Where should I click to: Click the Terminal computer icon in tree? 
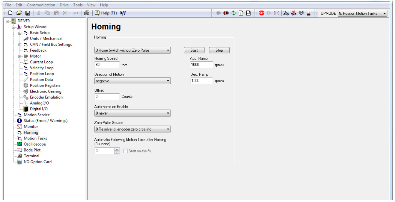point(19,156)
